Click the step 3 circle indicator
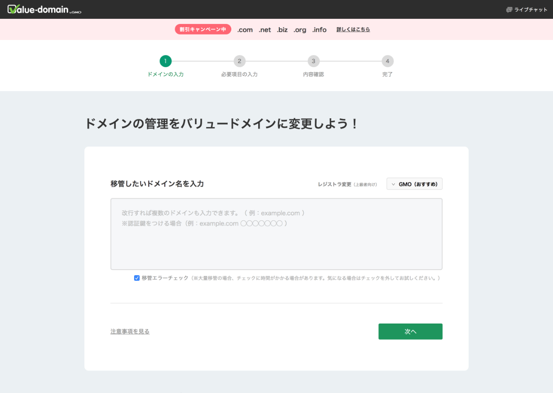 (x=313, y=61)
